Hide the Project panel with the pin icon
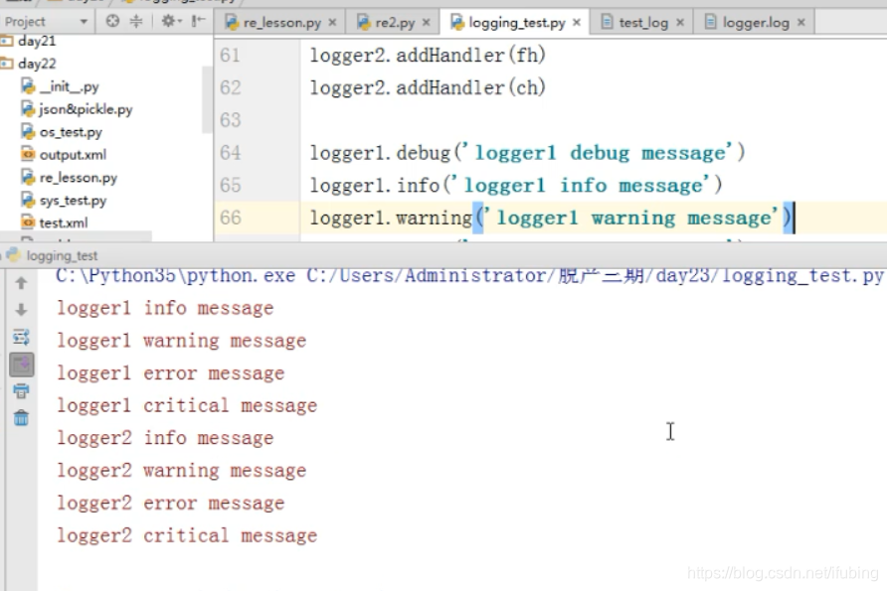887x591 pixels. (x=198, y=22)
